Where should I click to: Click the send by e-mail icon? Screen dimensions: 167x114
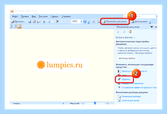(39, 22)
